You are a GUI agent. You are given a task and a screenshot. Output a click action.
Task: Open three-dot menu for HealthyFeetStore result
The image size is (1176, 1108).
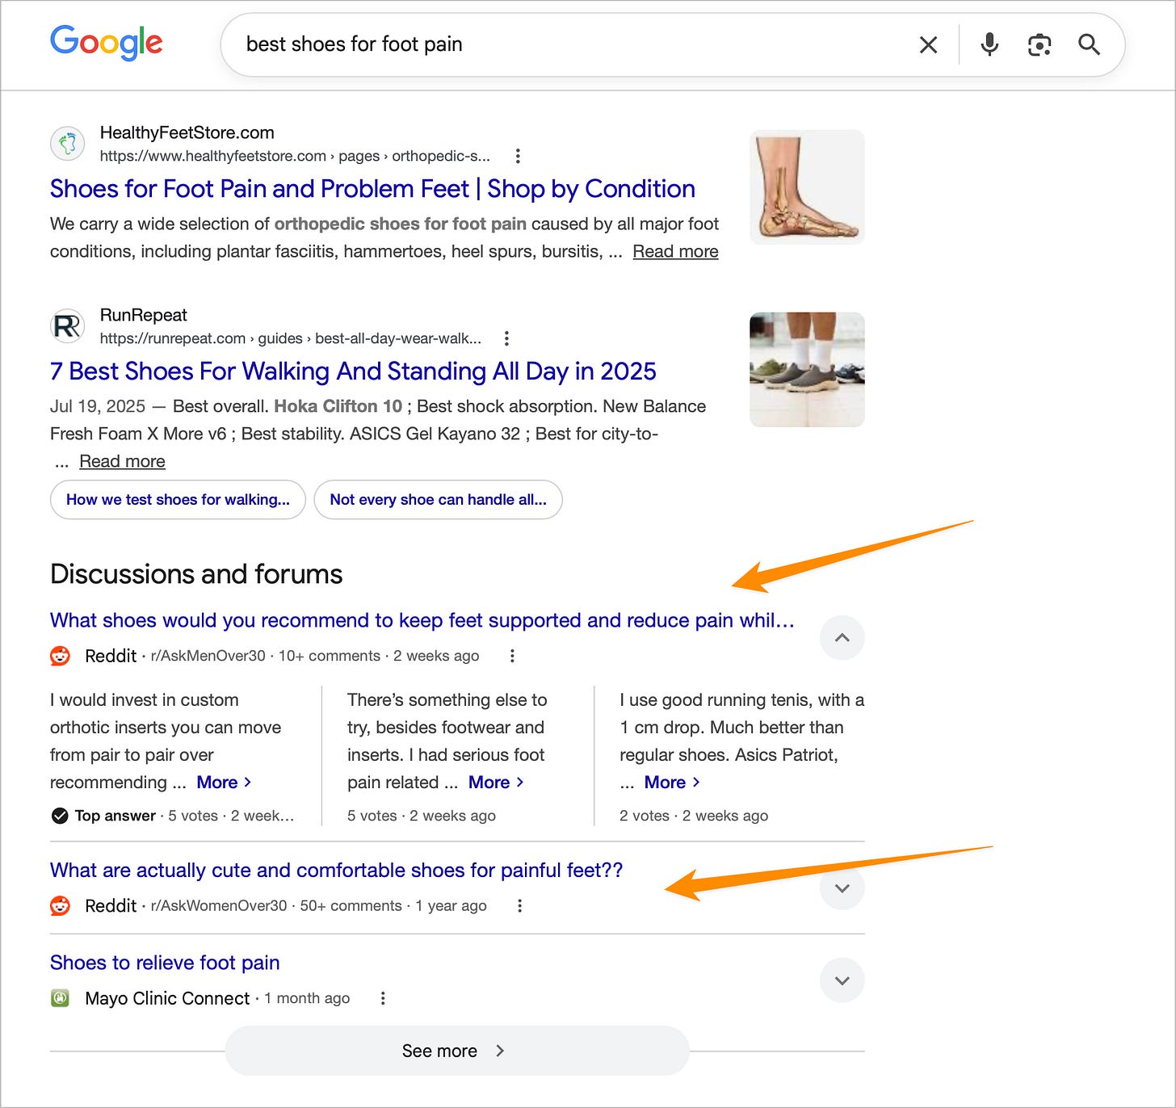tap(518, 156)
